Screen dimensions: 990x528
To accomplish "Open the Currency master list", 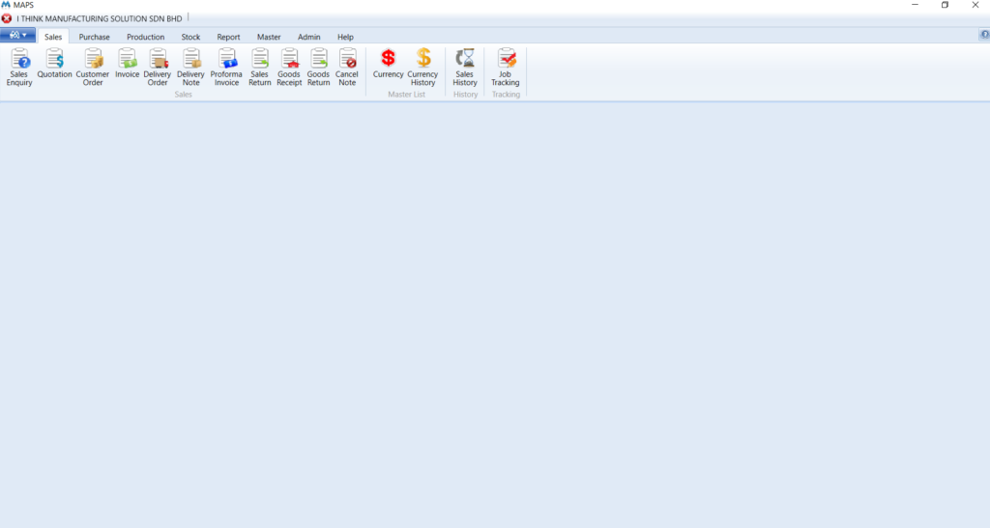I will 388,64.
